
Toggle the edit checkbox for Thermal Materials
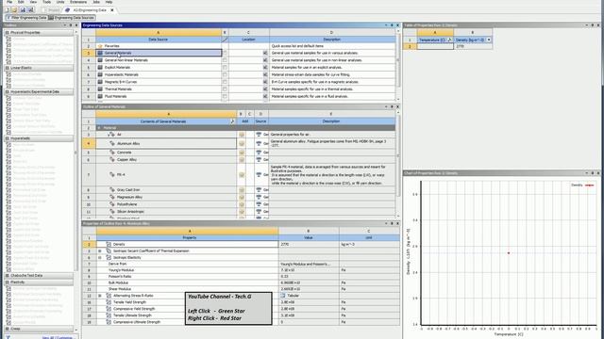coord(225,89)
